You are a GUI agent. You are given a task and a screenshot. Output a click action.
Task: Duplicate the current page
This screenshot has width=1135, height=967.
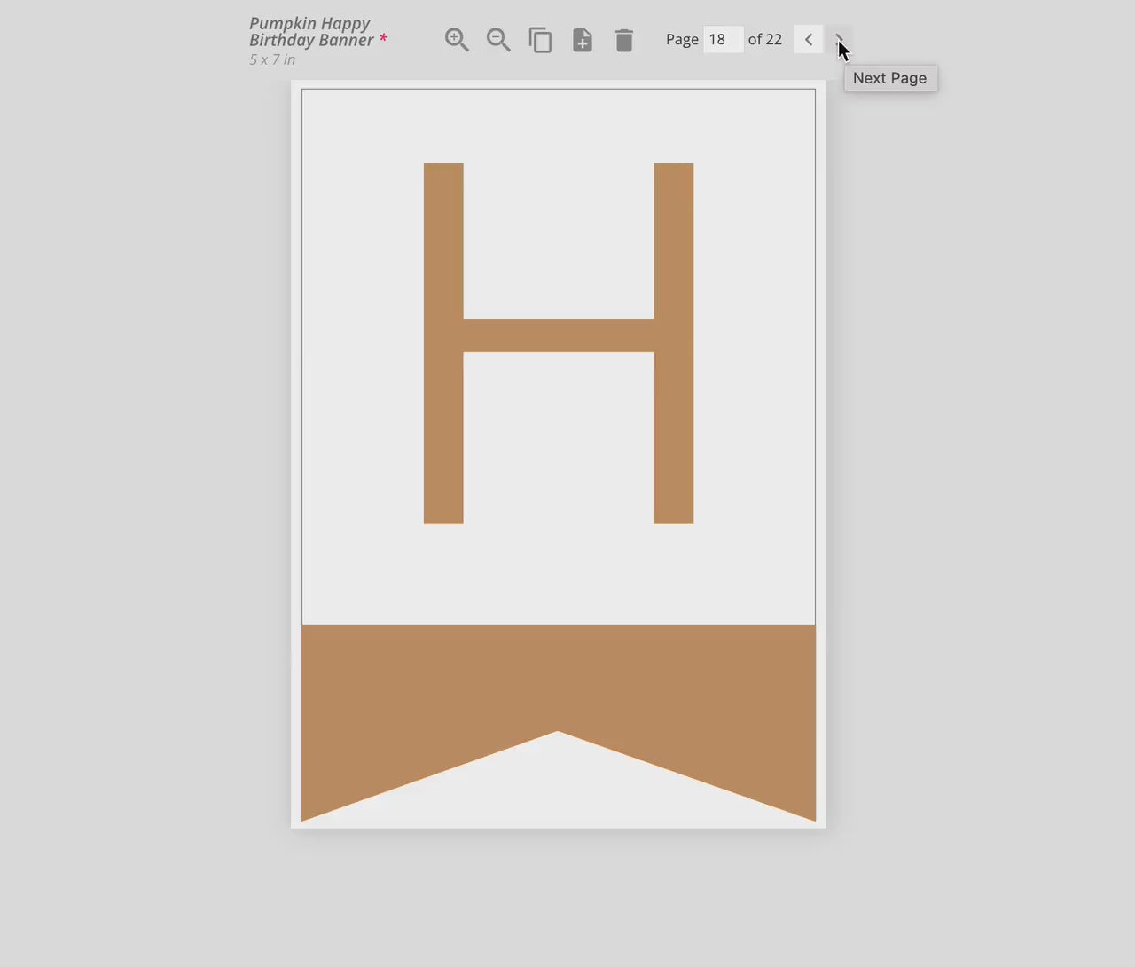click(540, 40)
